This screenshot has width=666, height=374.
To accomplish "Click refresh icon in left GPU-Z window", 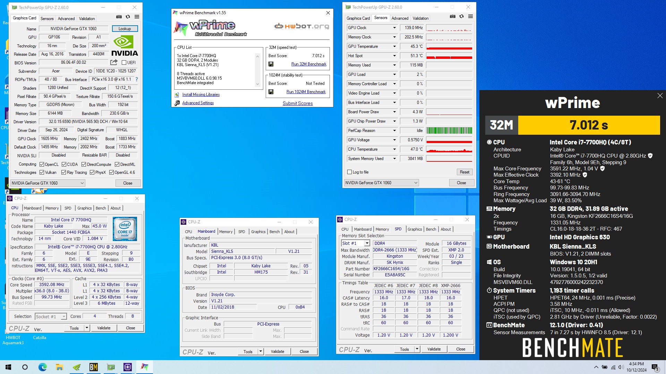I will [128, 17].
